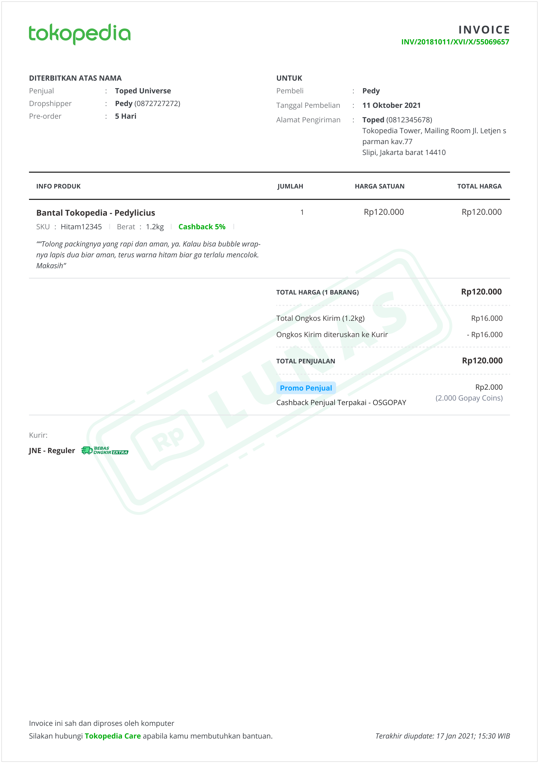Click the TOTAL HARGA column header
This screenshot has height=763, width=539.
pyautogui.click(x=479, y=186)
